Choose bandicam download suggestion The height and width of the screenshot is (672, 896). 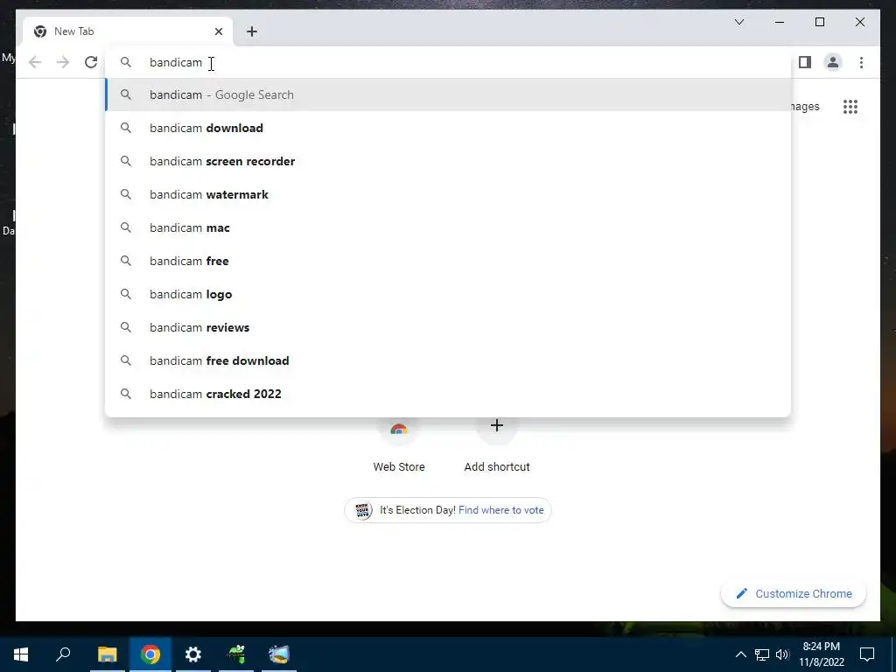point(448,128)
